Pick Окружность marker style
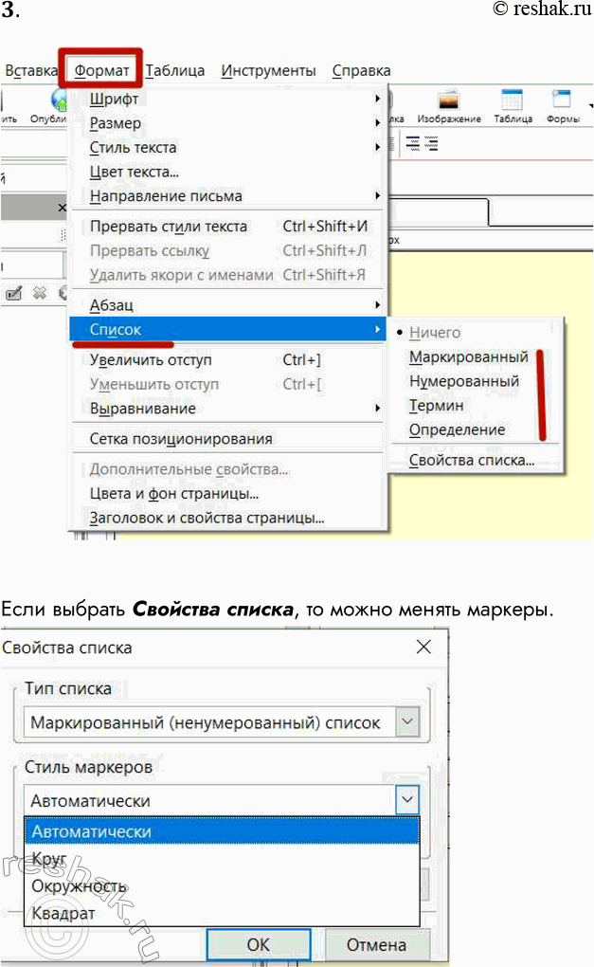The height and width of the screenshot is (967, 594). click(79, 885)
